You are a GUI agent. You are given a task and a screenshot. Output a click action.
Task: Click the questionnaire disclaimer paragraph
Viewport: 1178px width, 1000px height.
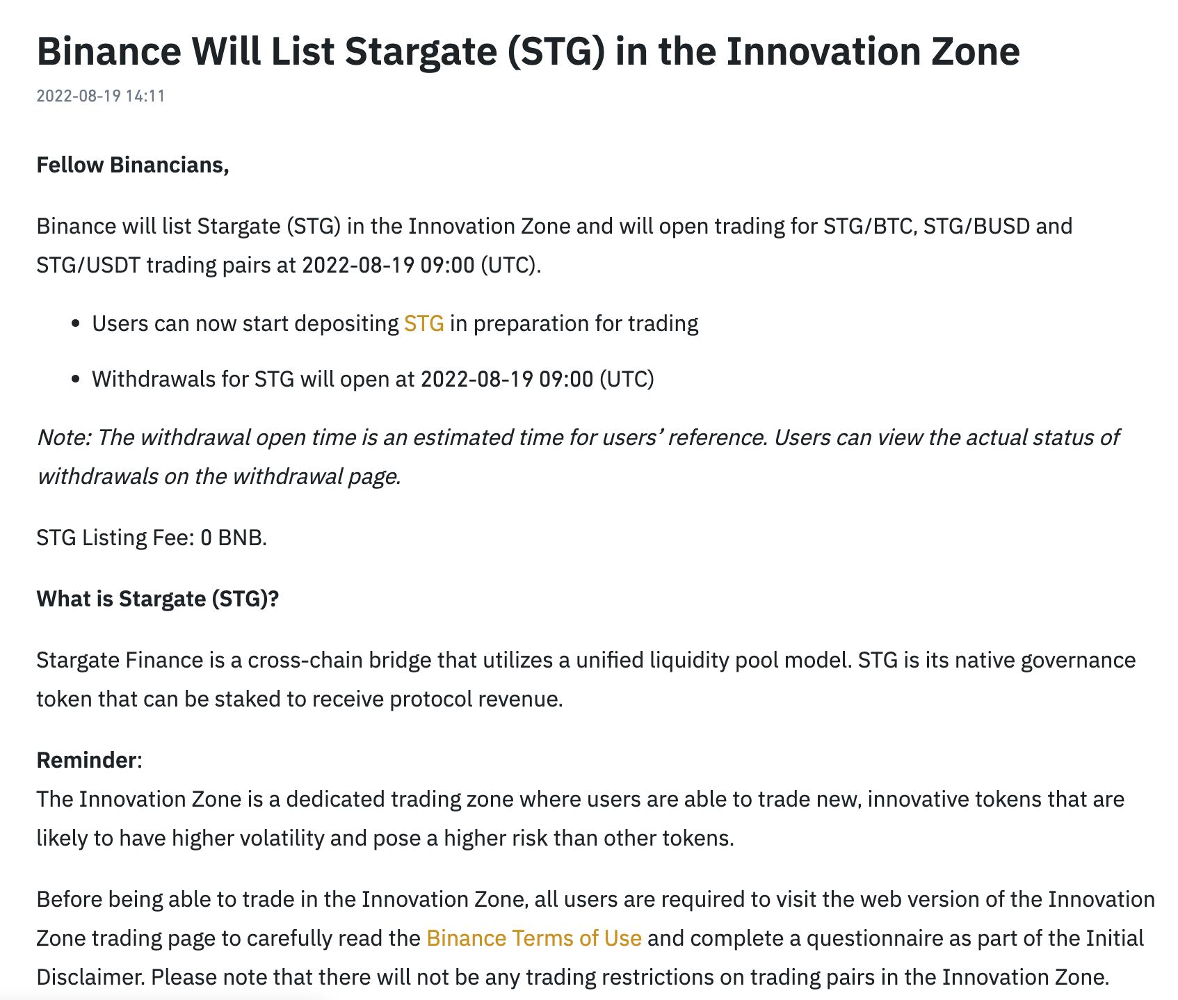tap(595, 939)
